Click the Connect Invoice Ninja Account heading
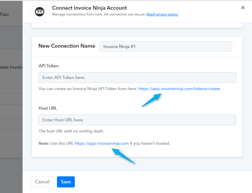This screenshot has width=252, height=193. (89, 8)
